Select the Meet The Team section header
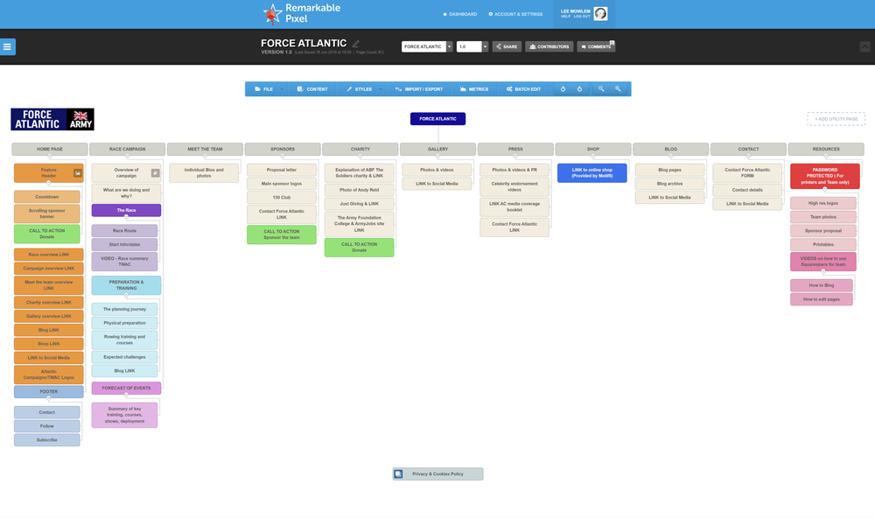This screenshot has height=518, width=875. [x=205, y=149]
